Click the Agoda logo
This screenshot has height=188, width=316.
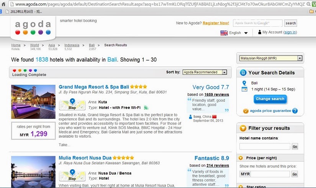[x=33, y=28]
